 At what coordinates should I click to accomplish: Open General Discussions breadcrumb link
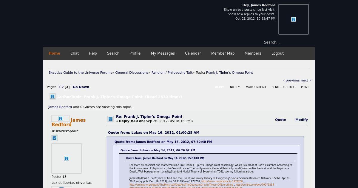132,73
